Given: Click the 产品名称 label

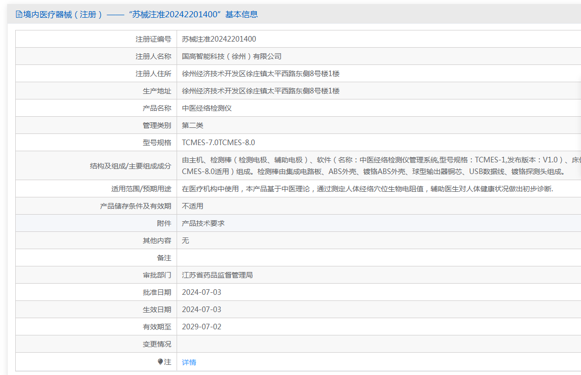Looking at the screenshot, I should (x=157, y=108).
